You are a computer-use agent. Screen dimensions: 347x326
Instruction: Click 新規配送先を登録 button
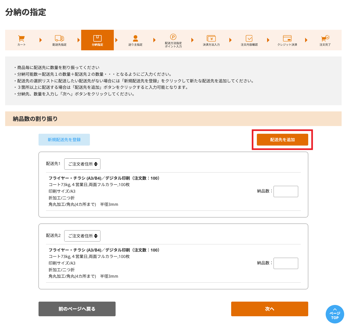64,140
